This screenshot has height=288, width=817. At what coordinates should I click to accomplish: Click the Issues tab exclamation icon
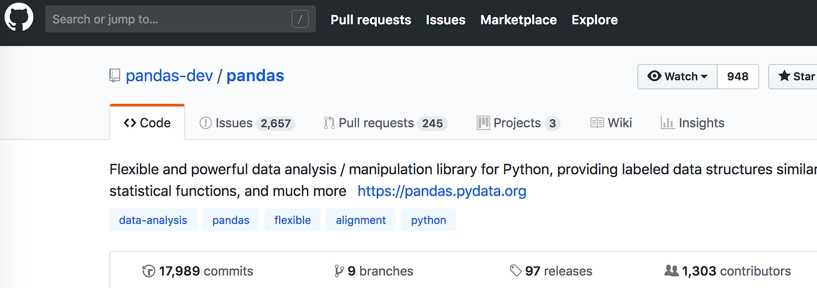[x=205, y=123]
